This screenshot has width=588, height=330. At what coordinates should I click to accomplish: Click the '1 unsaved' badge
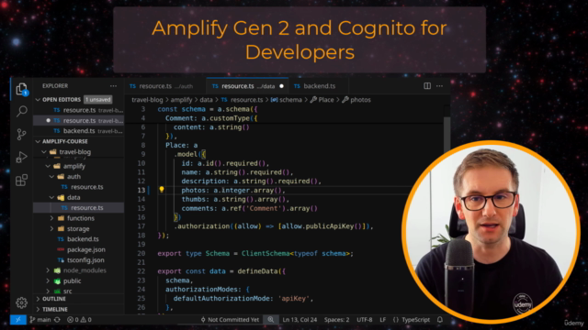[x=98, y=100]
